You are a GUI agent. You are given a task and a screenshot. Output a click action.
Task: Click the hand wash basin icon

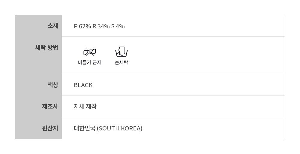tap(121, 52)
